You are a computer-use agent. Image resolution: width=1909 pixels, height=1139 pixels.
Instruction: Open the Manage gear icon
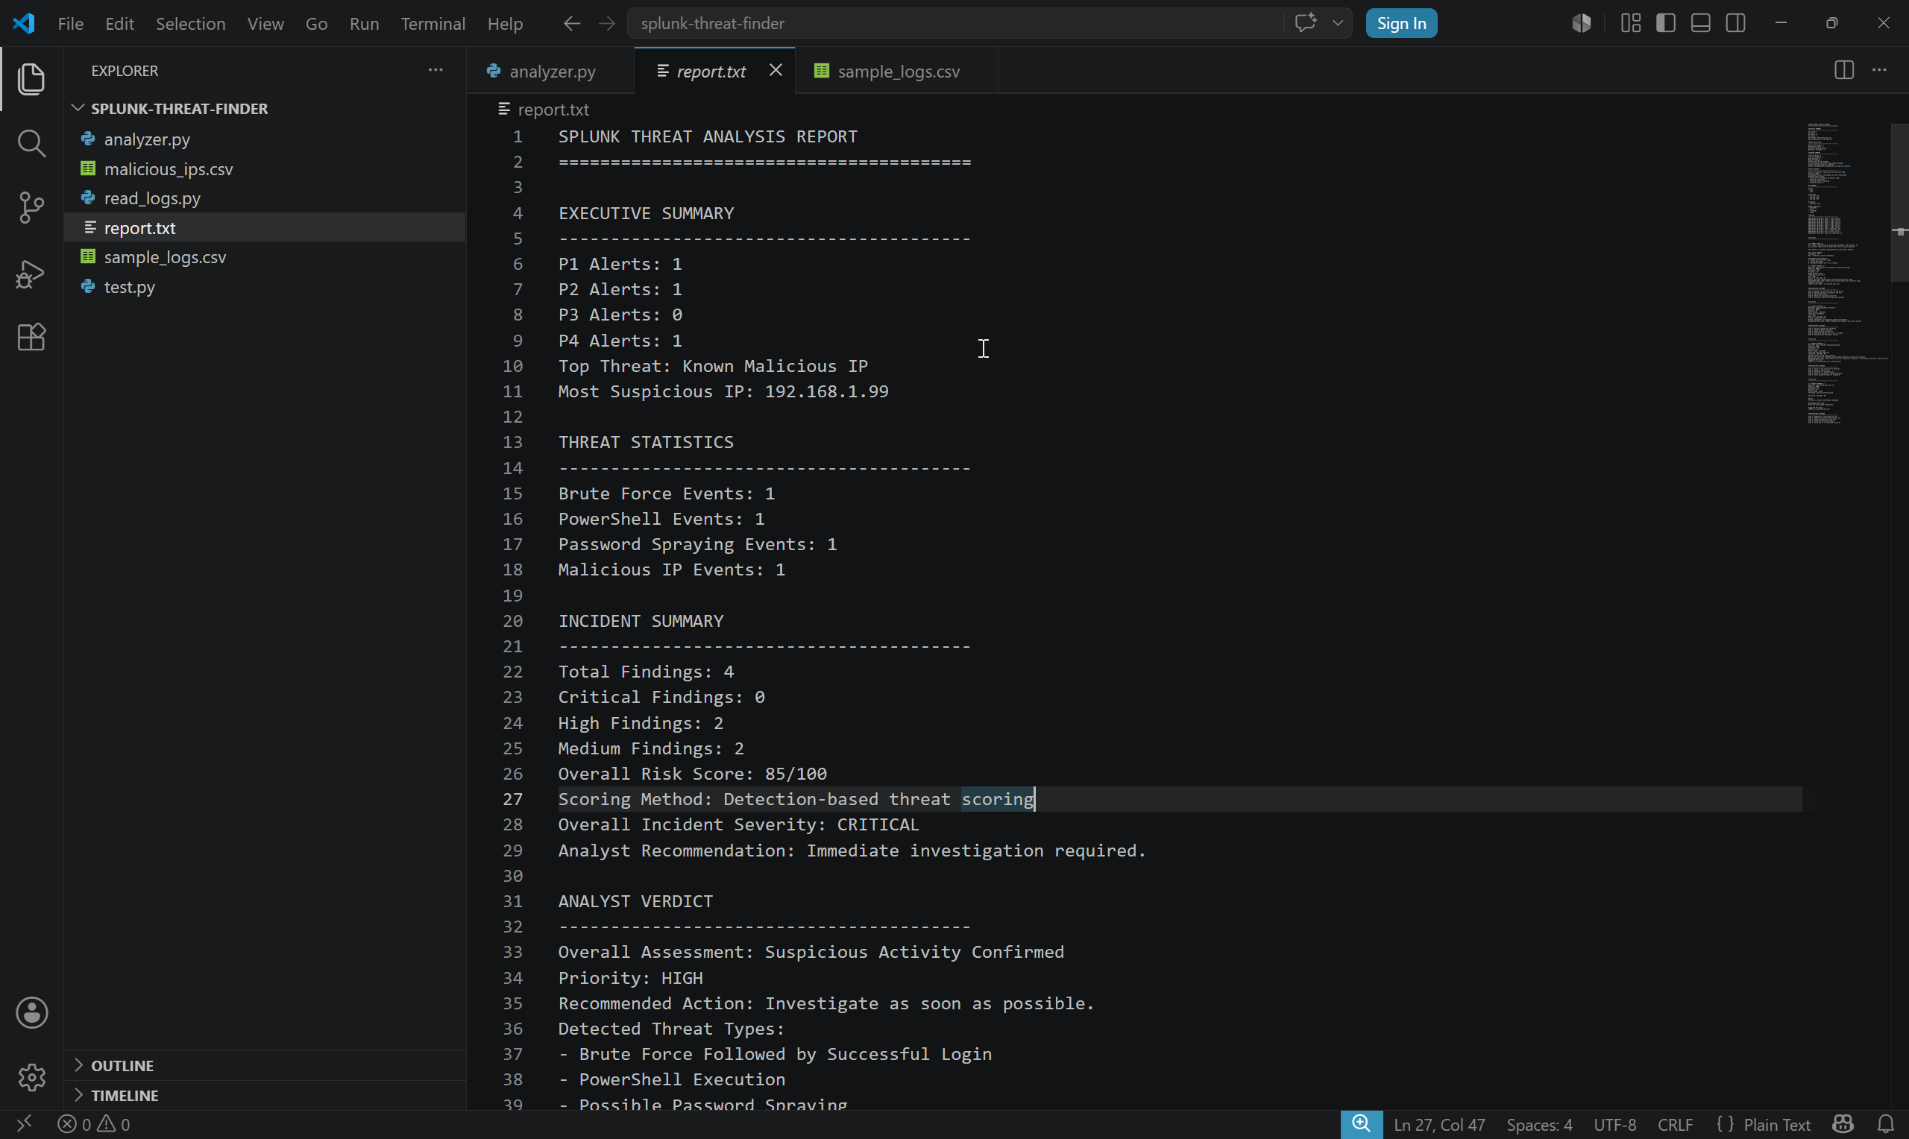tap(31, 1077)
